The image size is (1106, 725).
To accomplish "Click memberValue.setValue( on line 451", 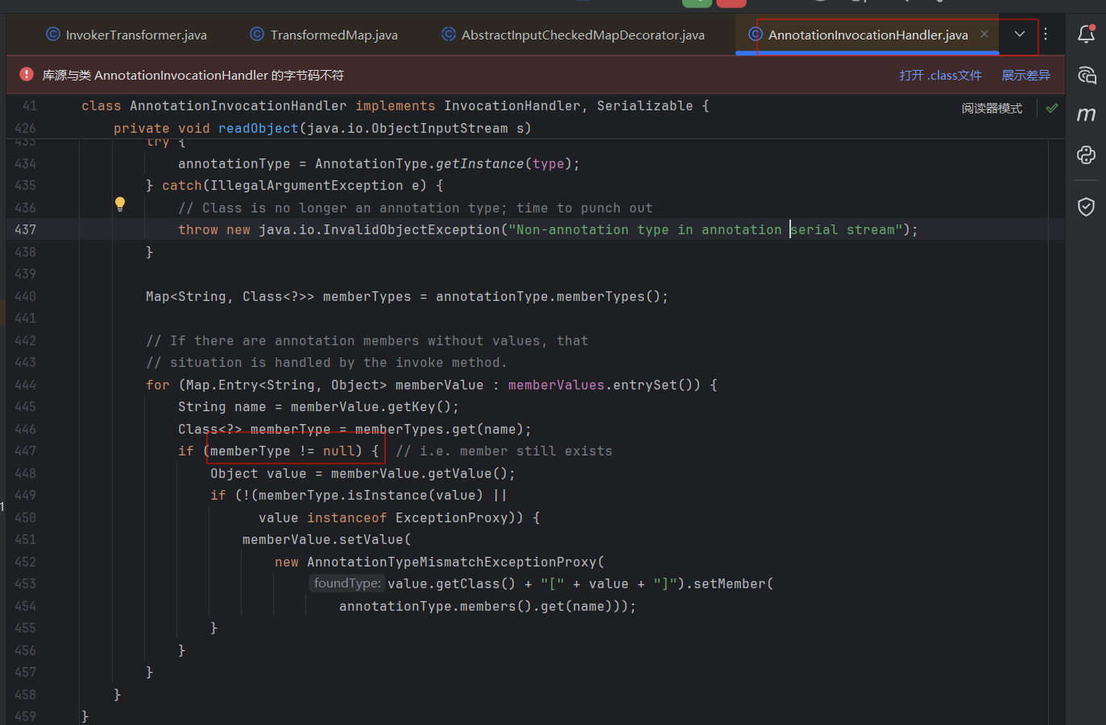I will [x=326, y=539].
